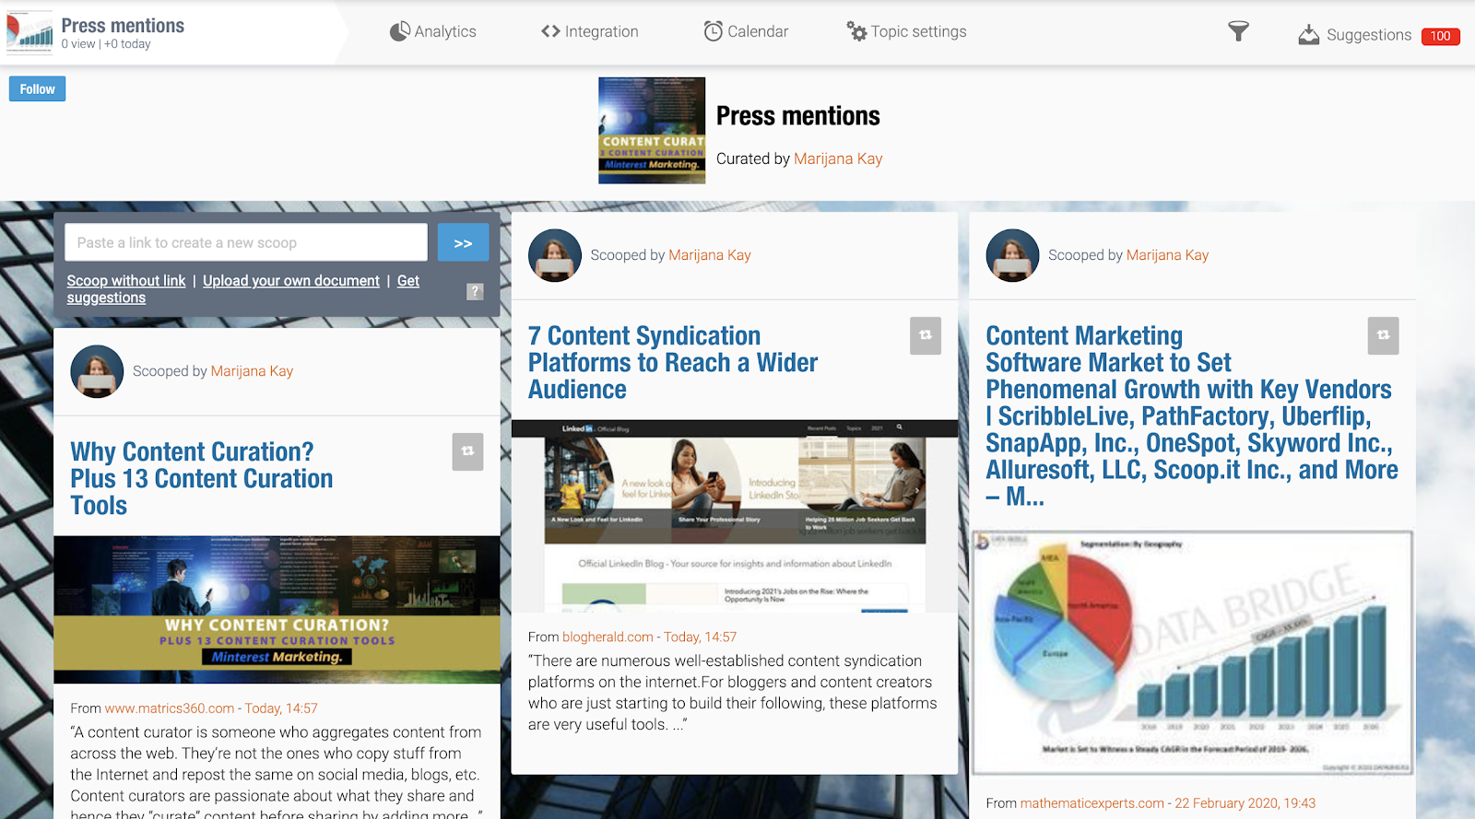Open the Calendar tab
1475x819 pixels.
(746, 31)
